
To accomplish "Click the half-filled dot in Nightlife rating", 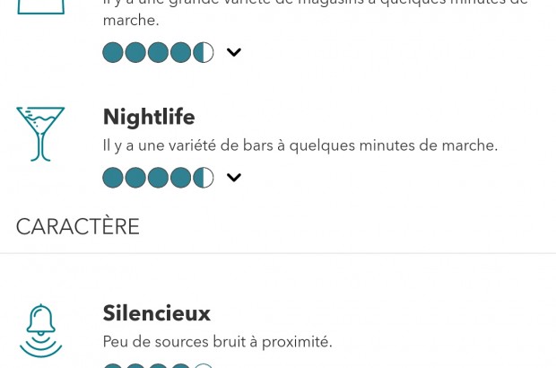I will (204, 178).
